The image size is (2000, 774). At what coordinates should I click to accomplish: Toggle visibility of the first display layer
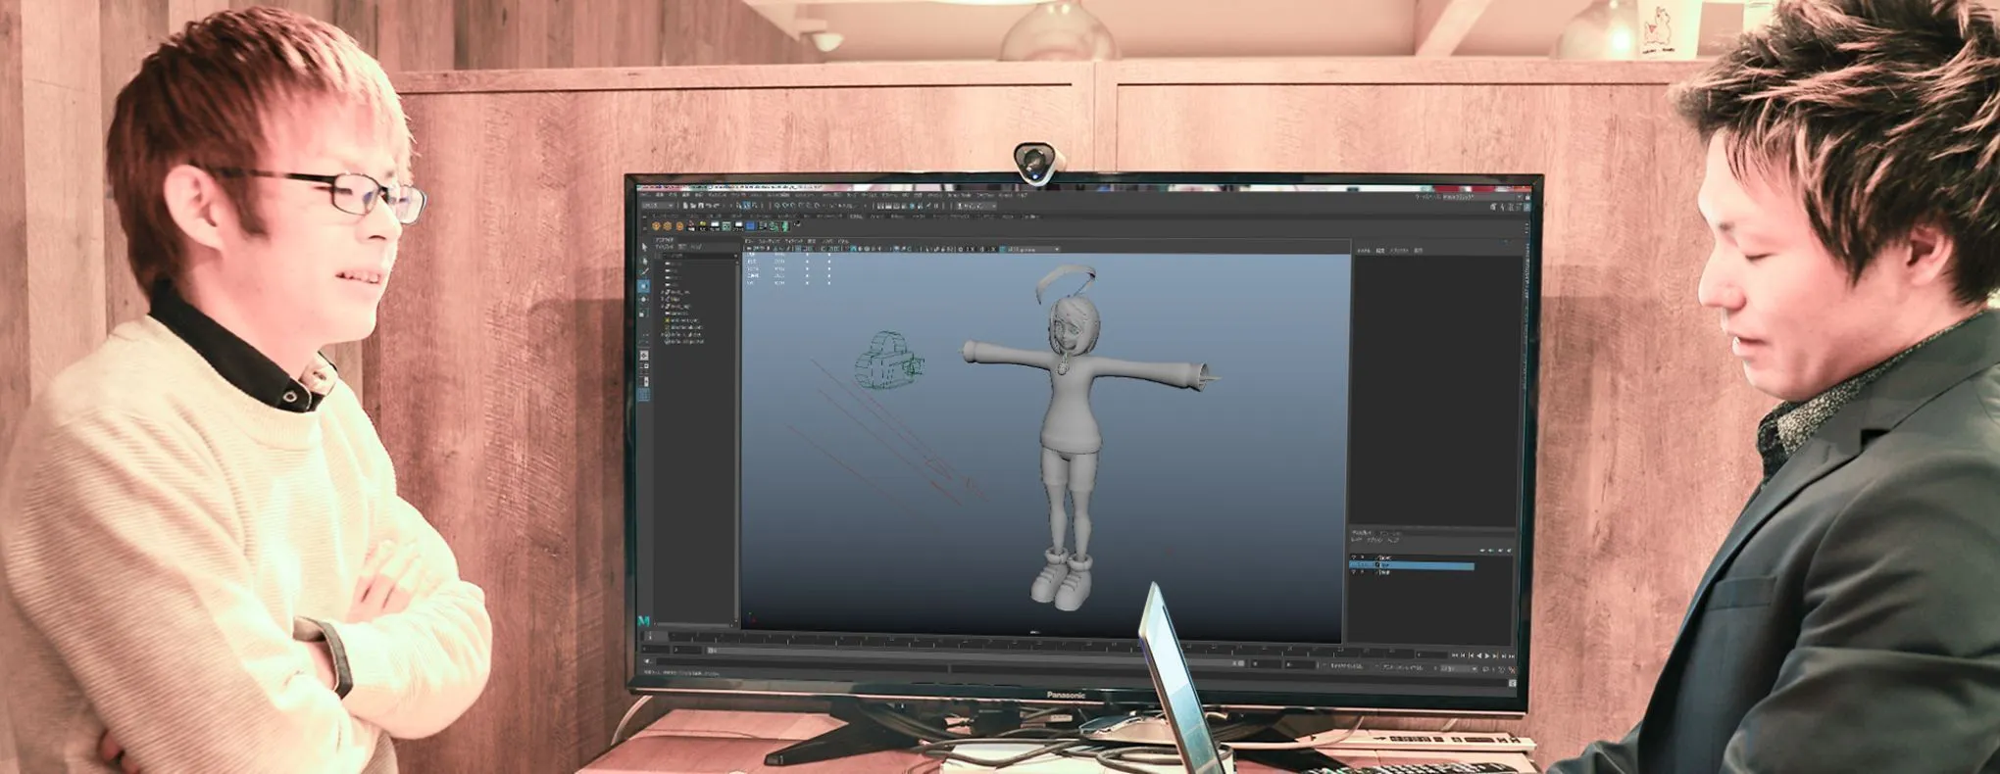tap(1354, 557)
